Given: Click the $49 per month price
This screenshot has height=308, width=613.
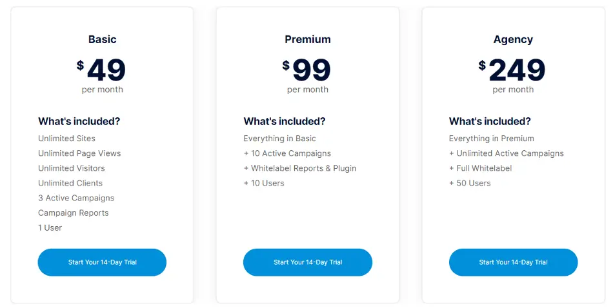Looking at the screenshot, I should [x=102, y=75].
